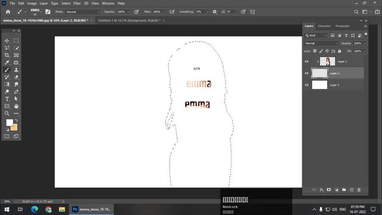Select the Lasso tool

point(7,48)
